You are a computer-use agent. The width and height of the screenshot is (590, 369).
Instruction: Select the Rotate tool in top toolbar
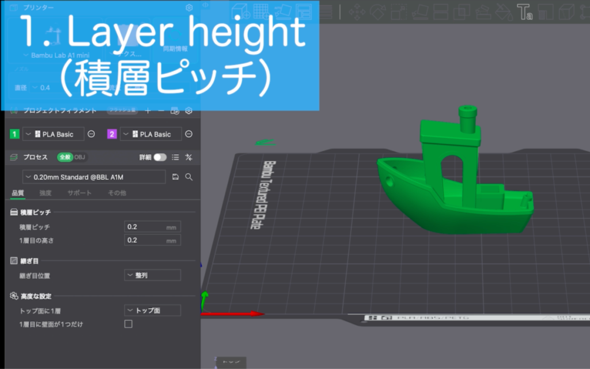point(378,11)
